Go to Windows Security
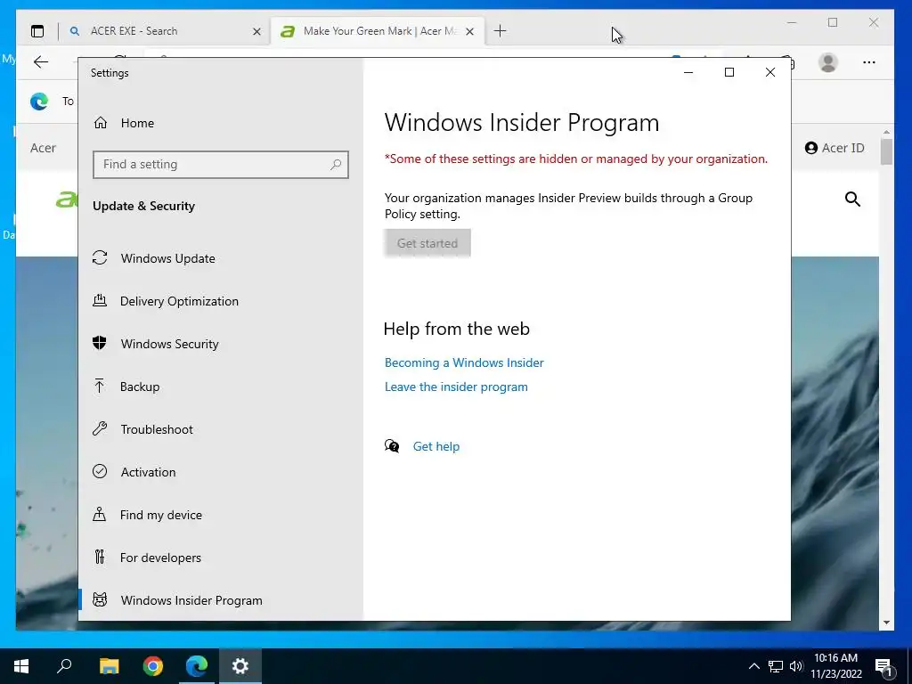This screenshot has height=684, width=912. point(169,344)
